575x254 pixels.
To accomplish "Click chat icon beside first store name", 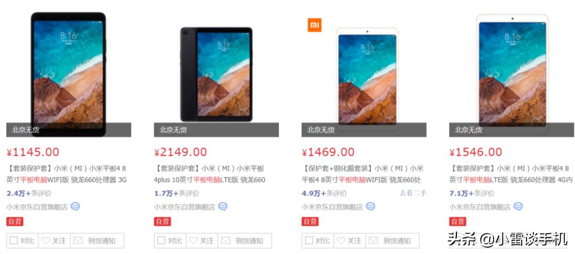I will click(75, 207).
